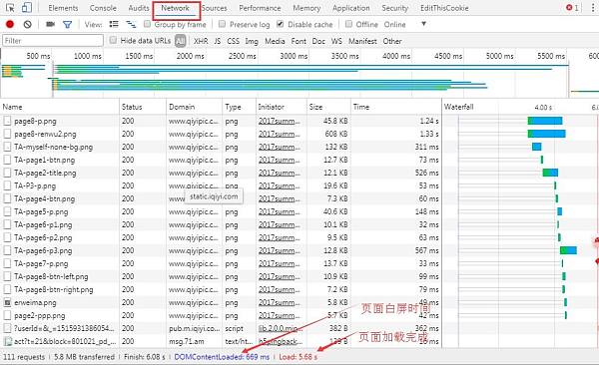This screenshot has height=365, width=599.
Task: Toggle the filter funnel icon
Action: pos(68,25)
